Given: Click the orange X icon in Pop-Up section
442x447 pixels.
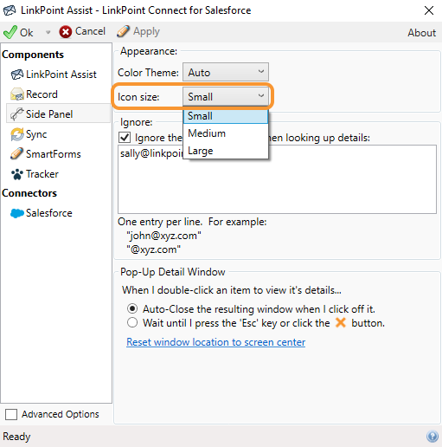Looking at the screenshot, I should pyautogui.click(x=341, y=322).
